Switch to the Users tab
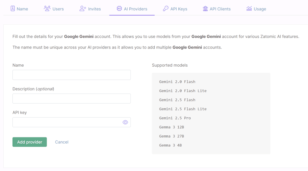The image size is (308, 171). pos(54,9)
